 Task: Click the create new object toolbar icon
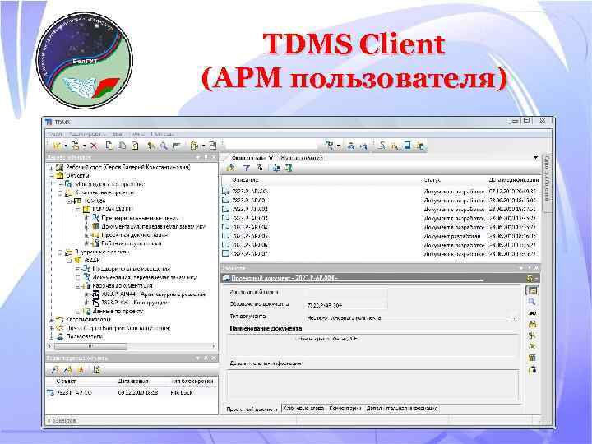57,146
